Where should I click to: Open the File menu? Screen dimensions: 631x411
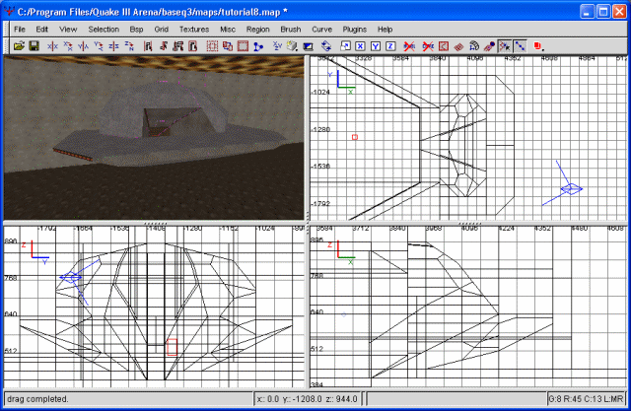point(20,30)
